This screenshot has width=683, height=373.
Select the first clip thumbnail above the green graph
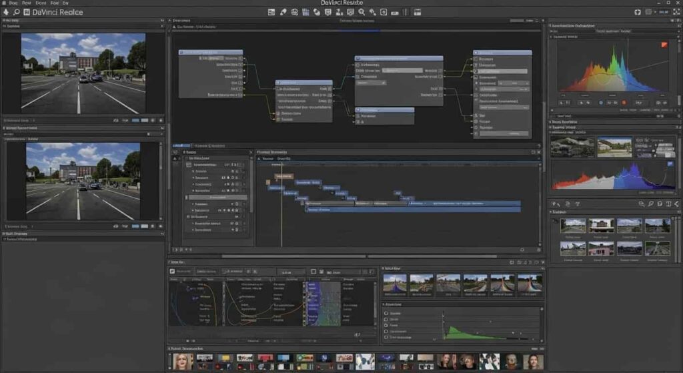point(395,283)
